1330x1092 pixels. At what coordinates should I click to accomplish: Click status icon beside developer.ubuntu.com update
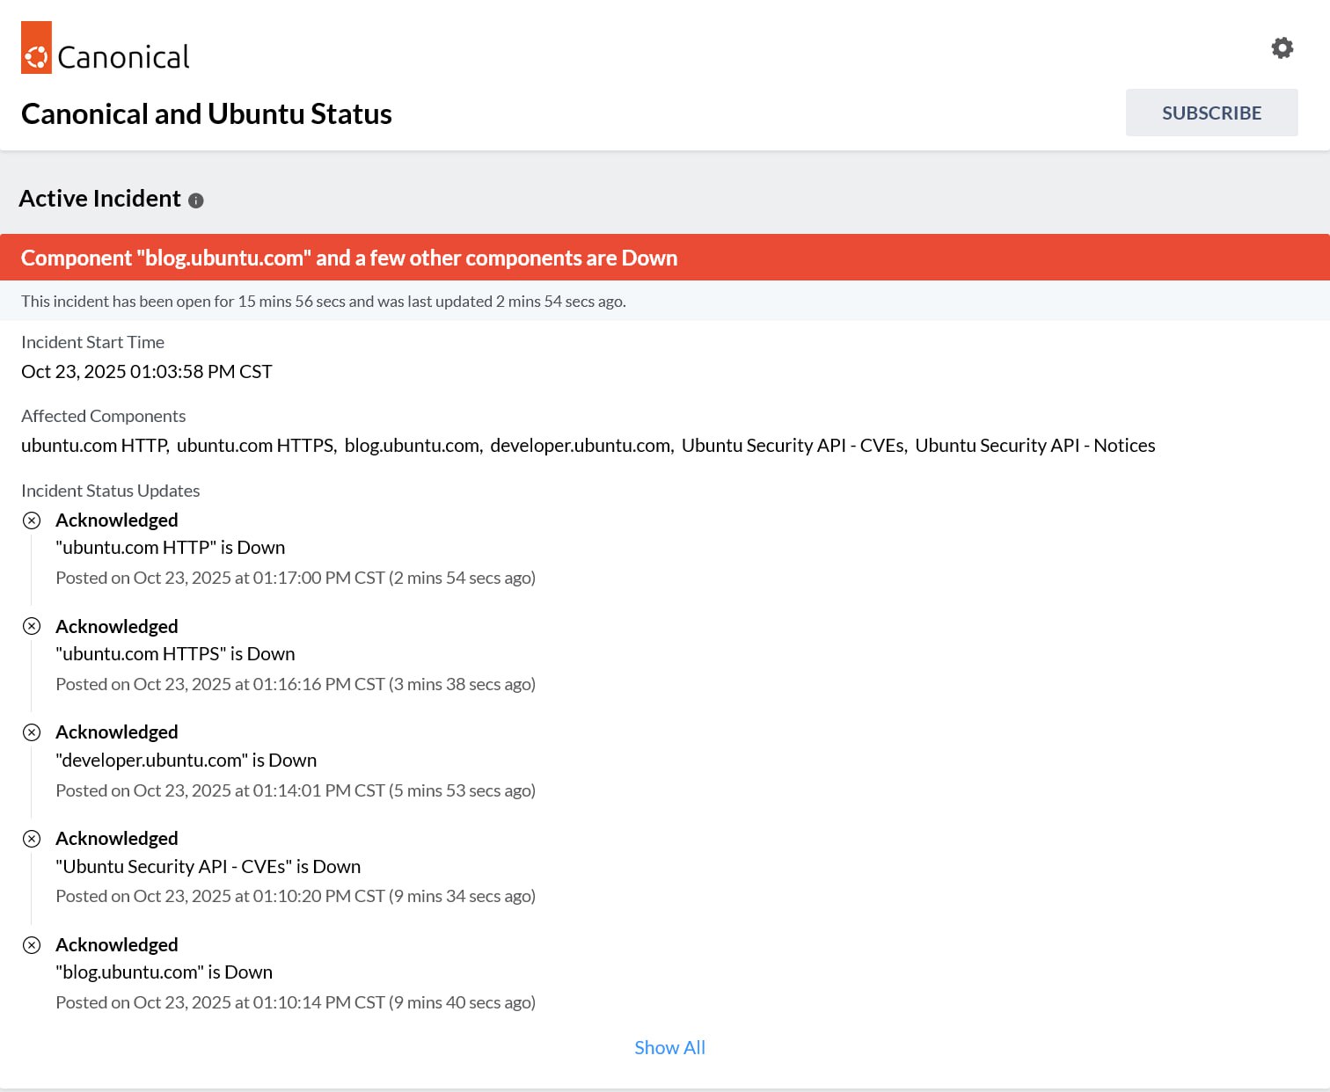[x=32, y=732]
